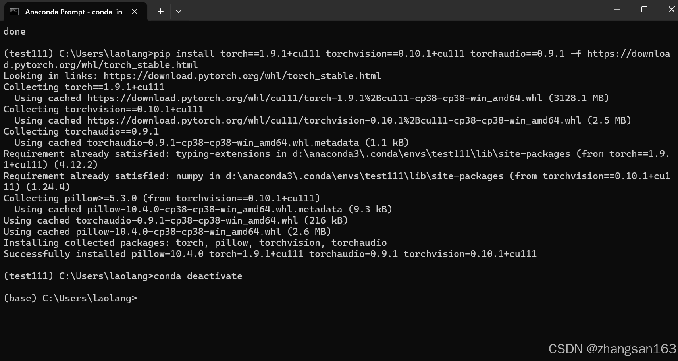Click the blinking cursor at the base prompt
Viewport: 678px width, 361px height.
pos(137,298)
